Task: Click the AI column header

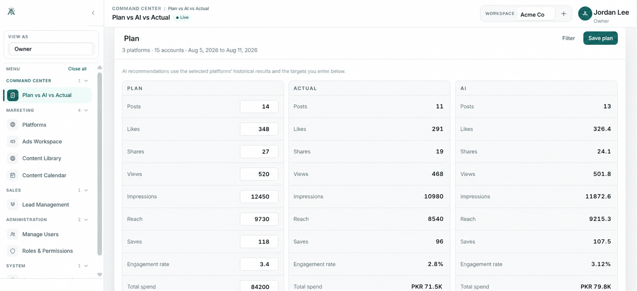Action: 463,88
